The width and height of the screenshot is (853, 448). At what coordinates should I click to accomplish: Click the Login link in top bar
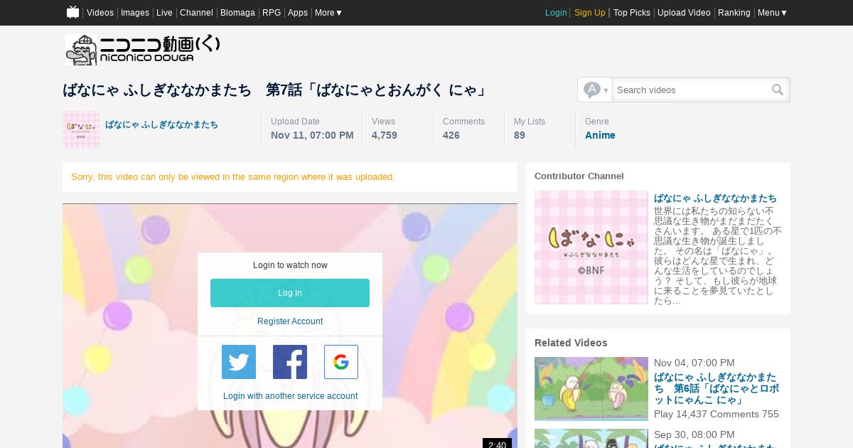pyautogui.click(x=556, y=13)
